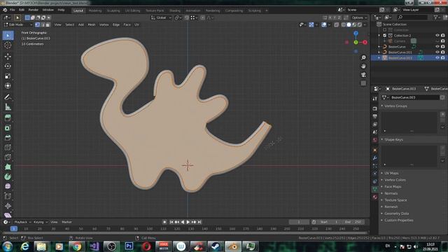Select the Loop Cut tool
The width and height of the screenshot is (448, 252).
pos(8,148)
